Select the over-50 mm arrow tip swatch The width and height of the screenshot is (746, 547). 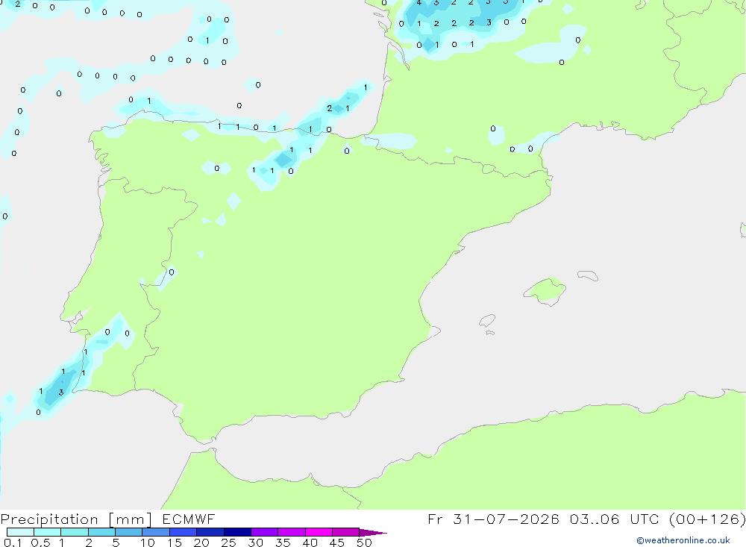(372, 533)
